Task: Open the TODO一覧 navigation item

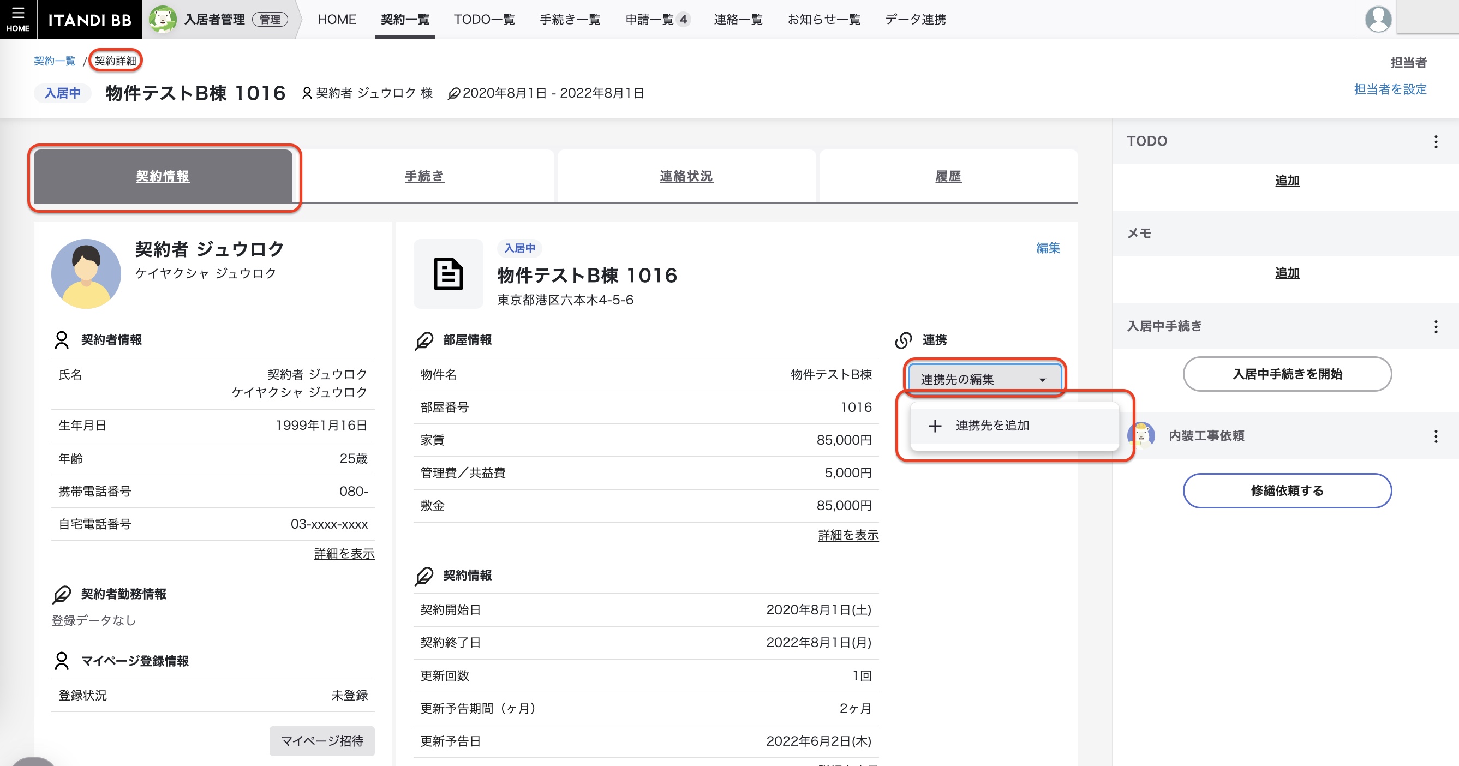Action: pyautogui.click(x=485, y=19)
